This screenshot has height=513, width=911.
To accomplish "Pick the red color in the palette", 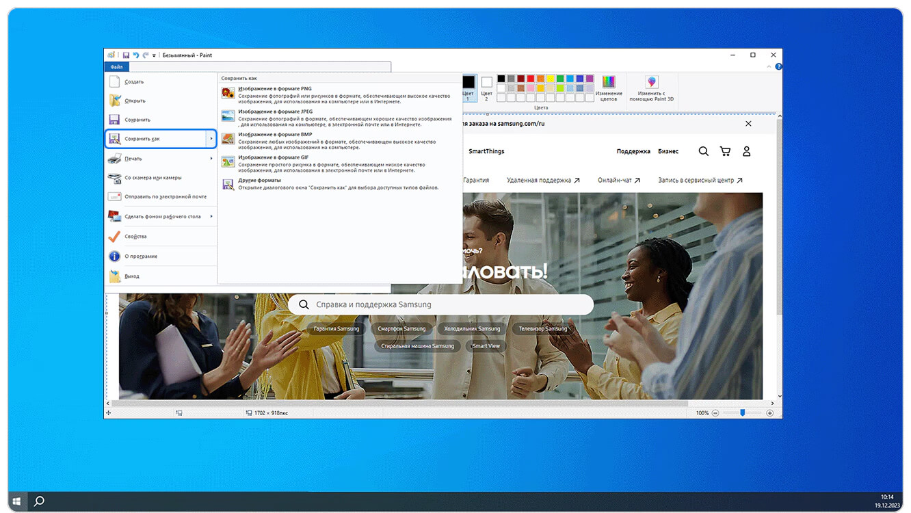I will [x=530, y=79].
